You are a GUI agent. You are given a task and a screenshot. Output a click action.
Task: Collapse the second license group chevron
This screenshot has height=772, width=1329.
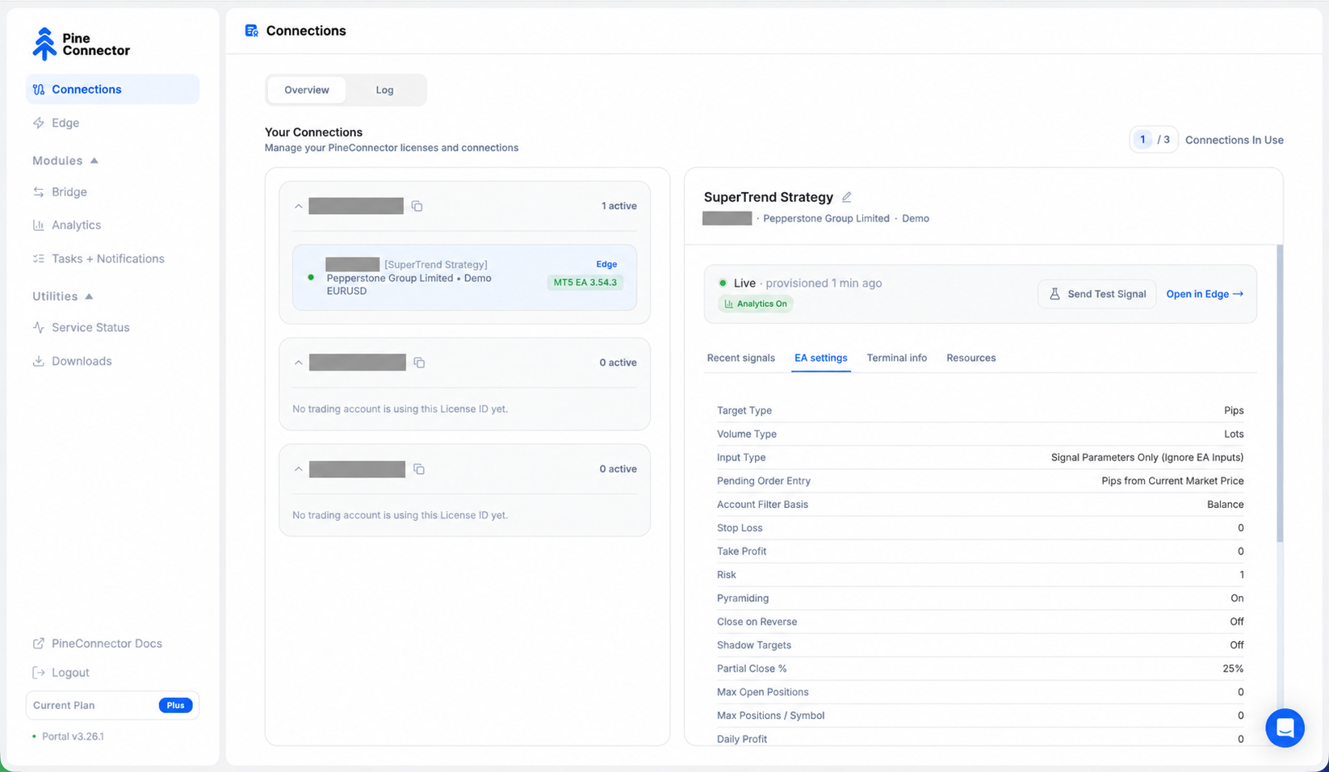tap(299, 363)
